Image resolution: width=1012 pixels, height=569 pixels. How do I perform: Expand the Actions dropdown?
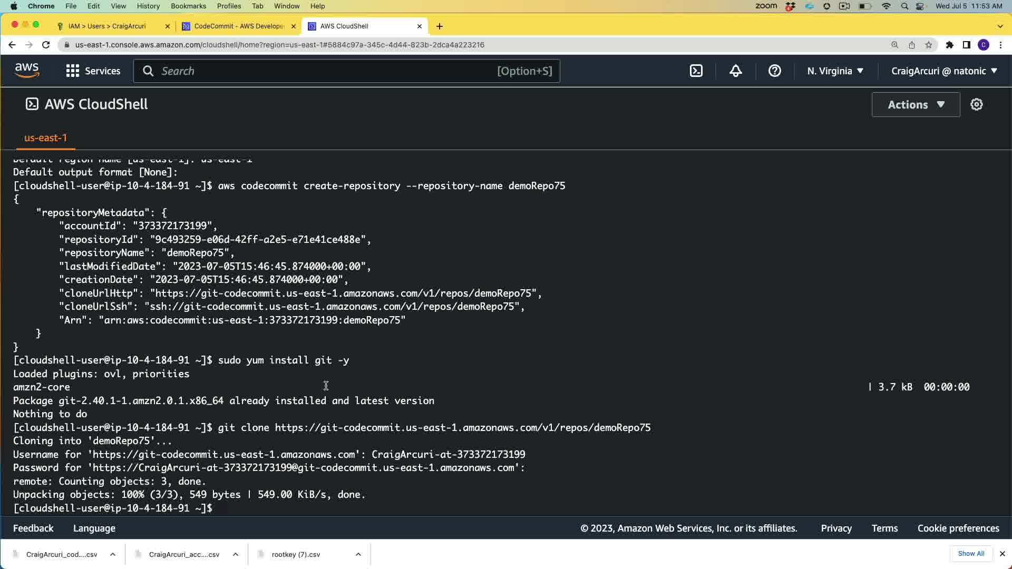pos(916,104)
